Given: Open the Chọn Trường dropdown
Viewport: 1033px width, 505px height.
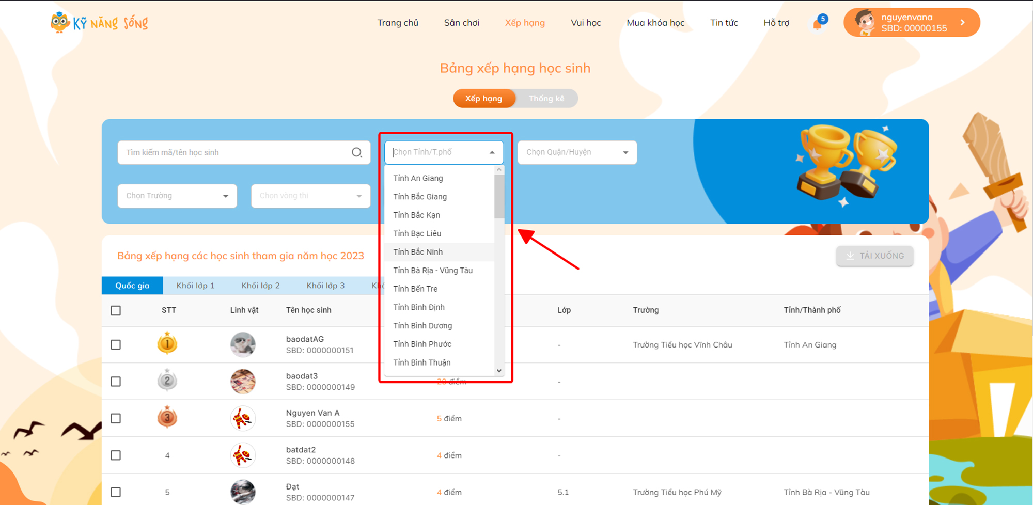Looking at the screenshot, I should click(x=177, y=196).
